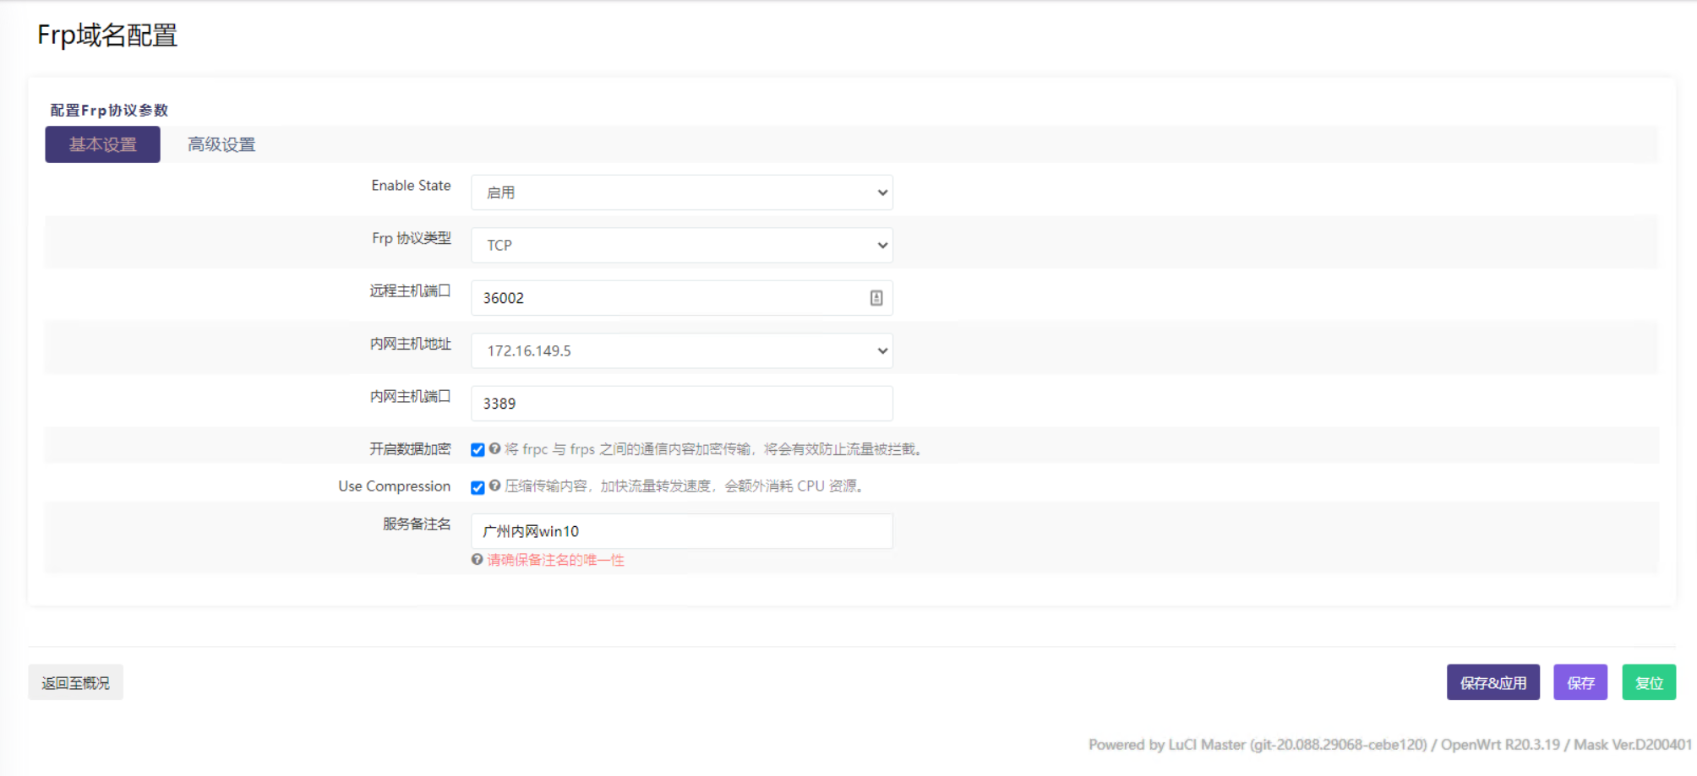1697x776 pixels.
Task: Open the Powered by LuCI Master footer link
Action: point(1257,745)
